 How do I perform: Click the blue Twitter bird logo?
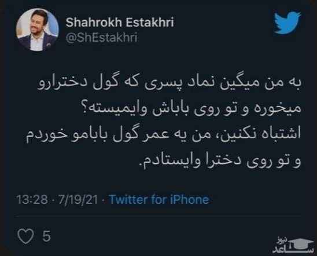click(287, 23)
